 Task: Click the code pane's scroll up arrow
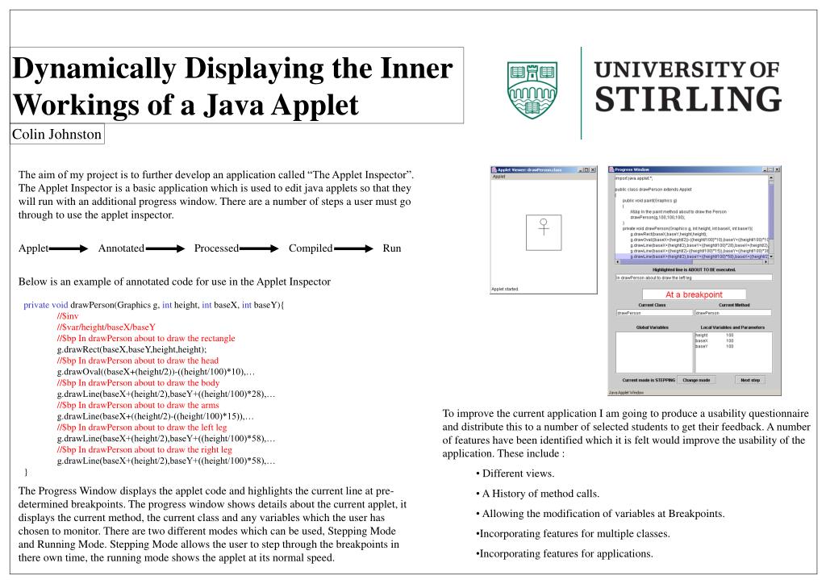(771, 178)
